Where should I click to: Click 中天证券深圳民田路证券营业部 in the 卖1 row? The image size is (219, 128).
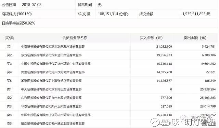click(51, 90)
